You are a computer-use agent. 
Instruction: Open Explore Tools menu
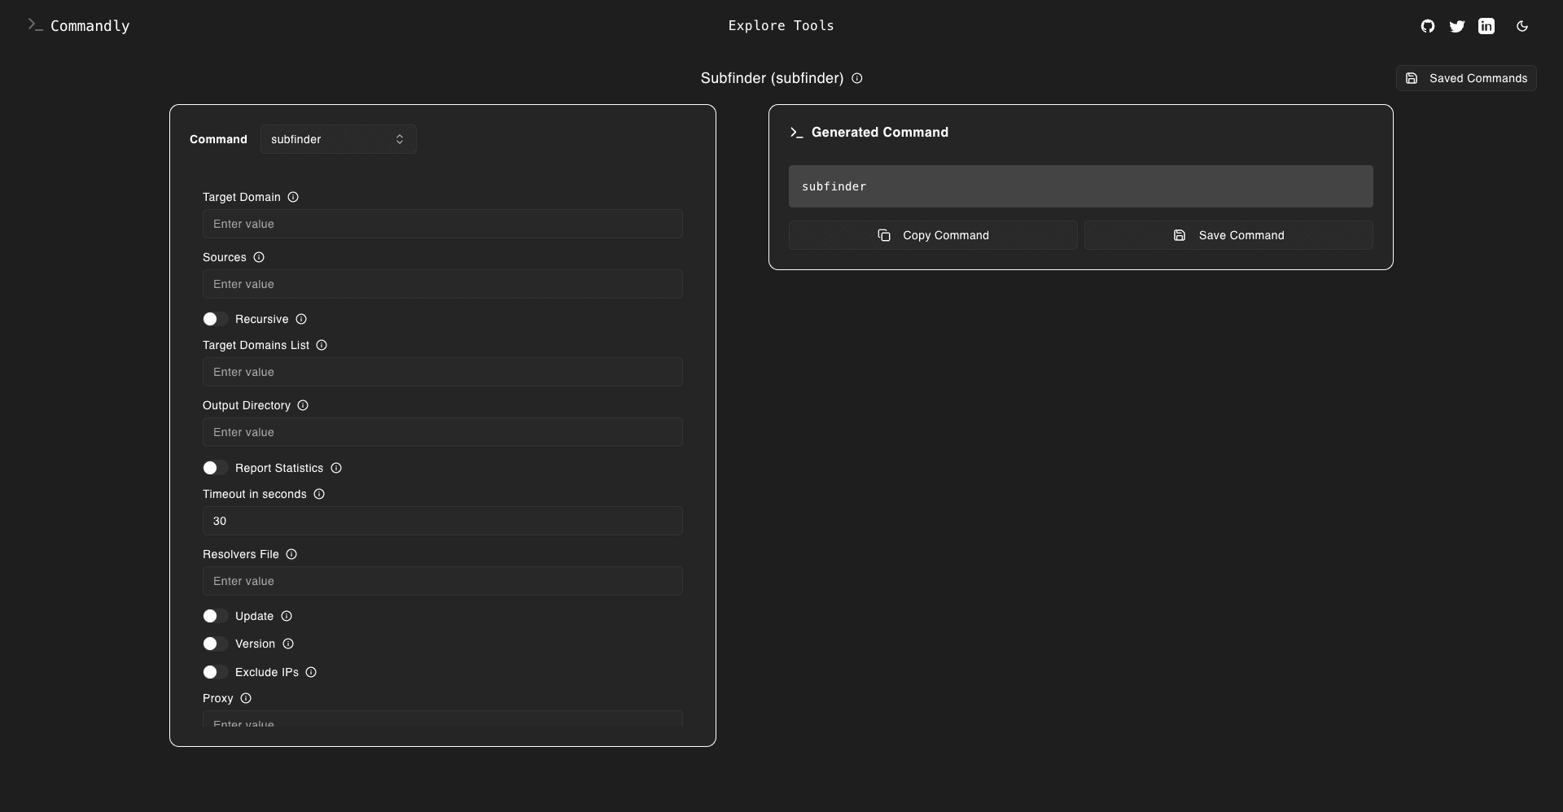[x=781, y=26]
